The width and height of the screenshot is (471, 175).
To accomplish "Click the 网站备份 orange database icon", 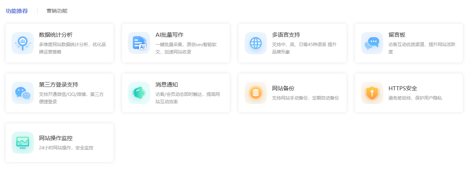I will (x=256, y=93).
